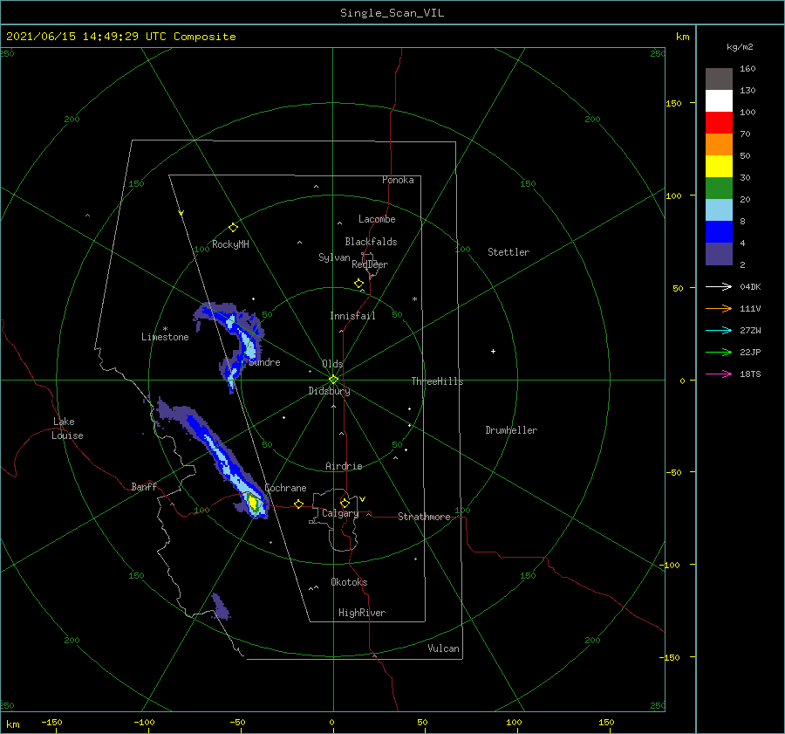
Task: Click the Didsbury city label
Action: point(329,391)
